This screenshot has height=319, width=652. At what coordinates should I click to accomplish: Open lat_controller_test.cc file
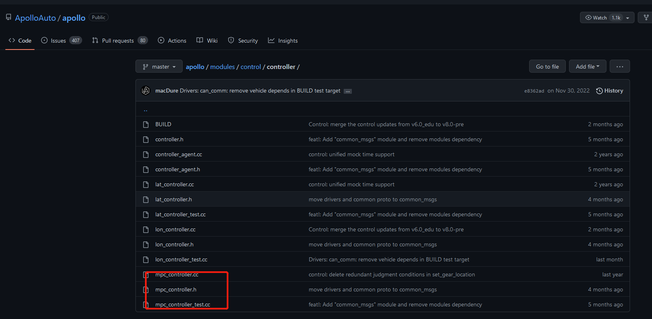(181, 214)
